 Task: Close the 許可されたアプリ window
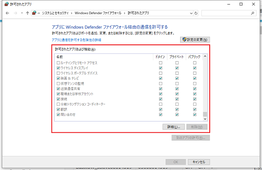coord(253,4)
